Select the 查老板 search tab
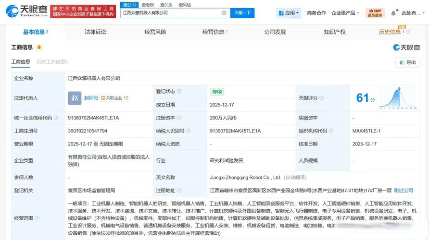 click(148, 5)
